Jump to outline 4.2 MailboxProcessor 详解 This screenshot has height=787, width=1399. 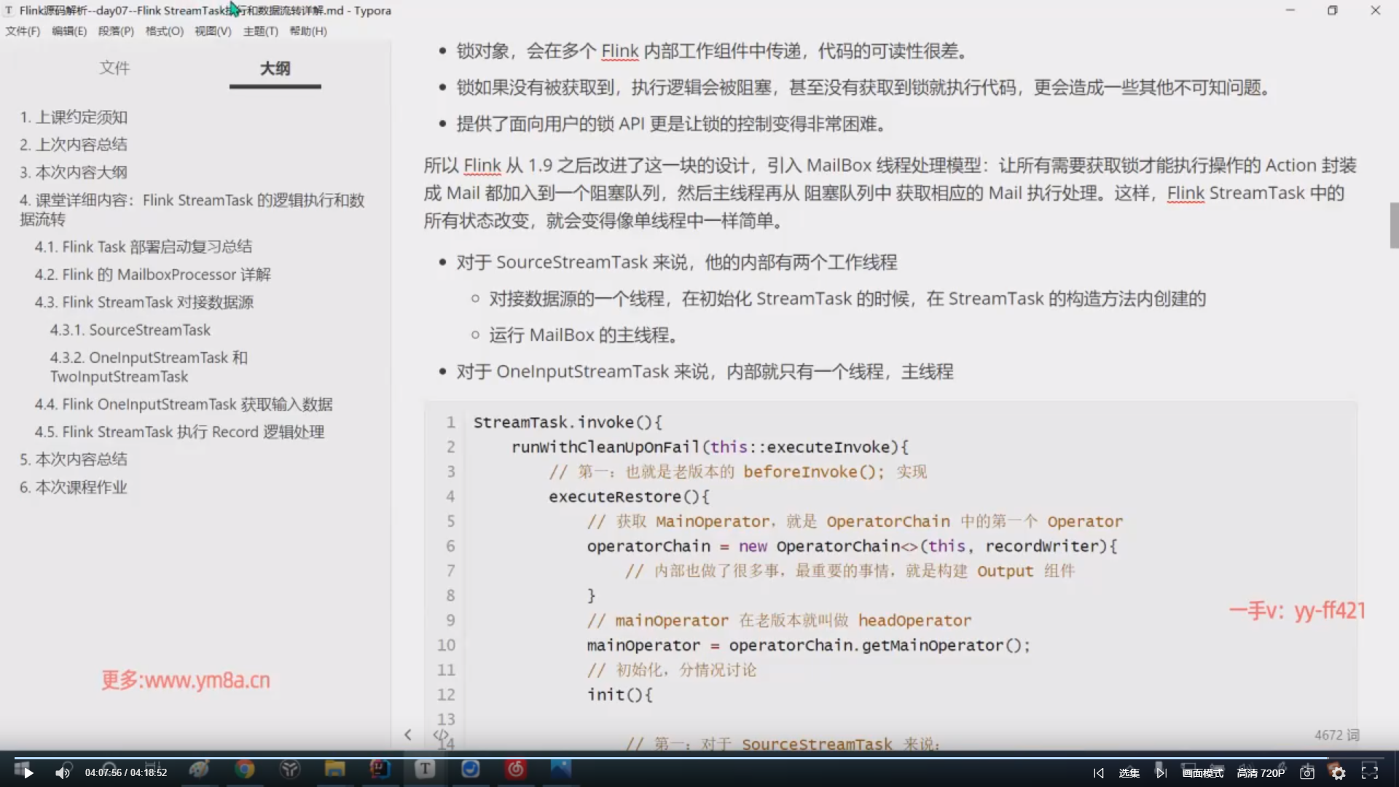(x=152, y=275)
